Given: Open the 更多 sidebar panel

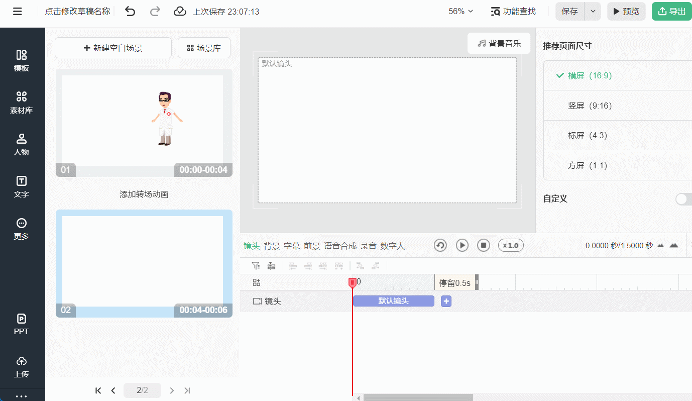Looking at the screenshot, I should click(x=22, y=229).
